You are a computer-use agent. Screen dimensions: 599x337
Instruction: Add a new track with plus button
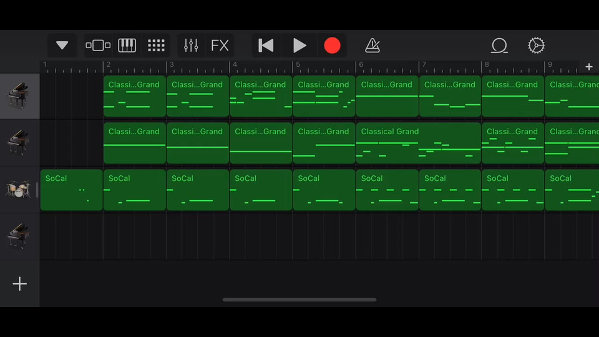point(19,284)
